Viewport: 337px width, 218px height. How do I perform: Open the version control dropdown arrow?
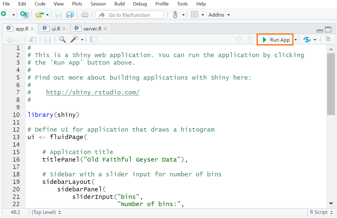183,15
